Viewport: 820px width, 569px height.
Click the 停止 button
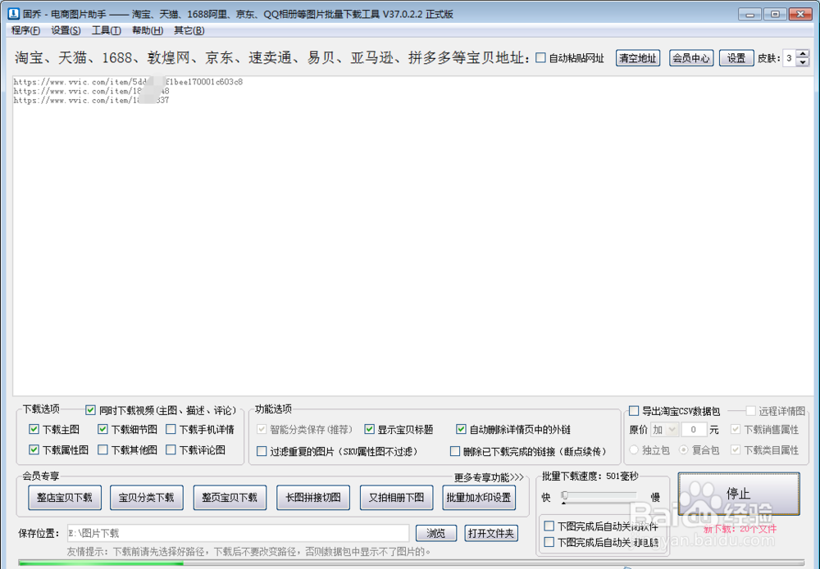point(739,494)
